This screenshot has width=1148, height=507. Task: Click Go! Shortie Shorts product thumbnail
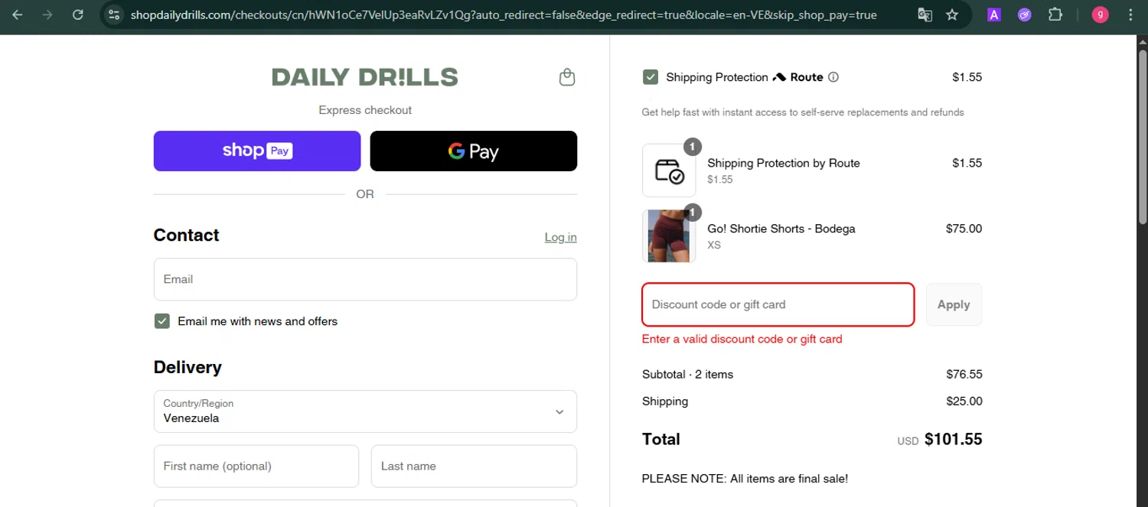pyautogui.click(x=669, y=236)
